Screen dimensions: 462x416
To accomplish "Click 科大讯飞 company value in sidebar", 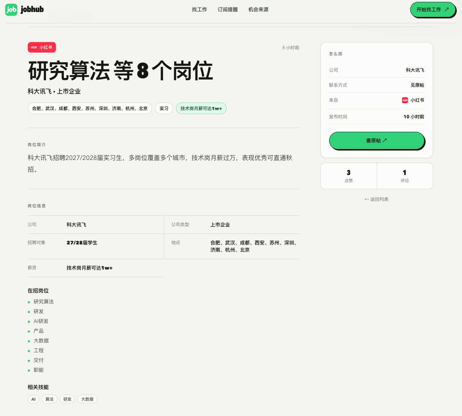I will tap(415, 70).
